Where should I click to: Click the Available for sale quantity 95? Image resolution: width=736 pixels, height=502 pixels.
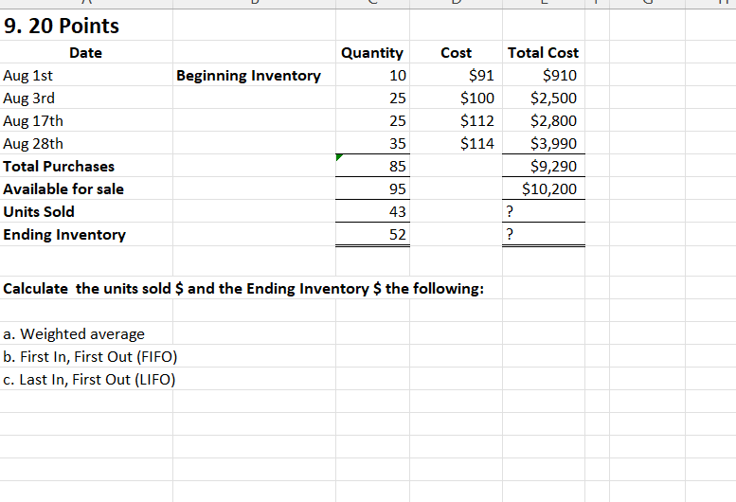pyautogui.click(x=372, y=188)
